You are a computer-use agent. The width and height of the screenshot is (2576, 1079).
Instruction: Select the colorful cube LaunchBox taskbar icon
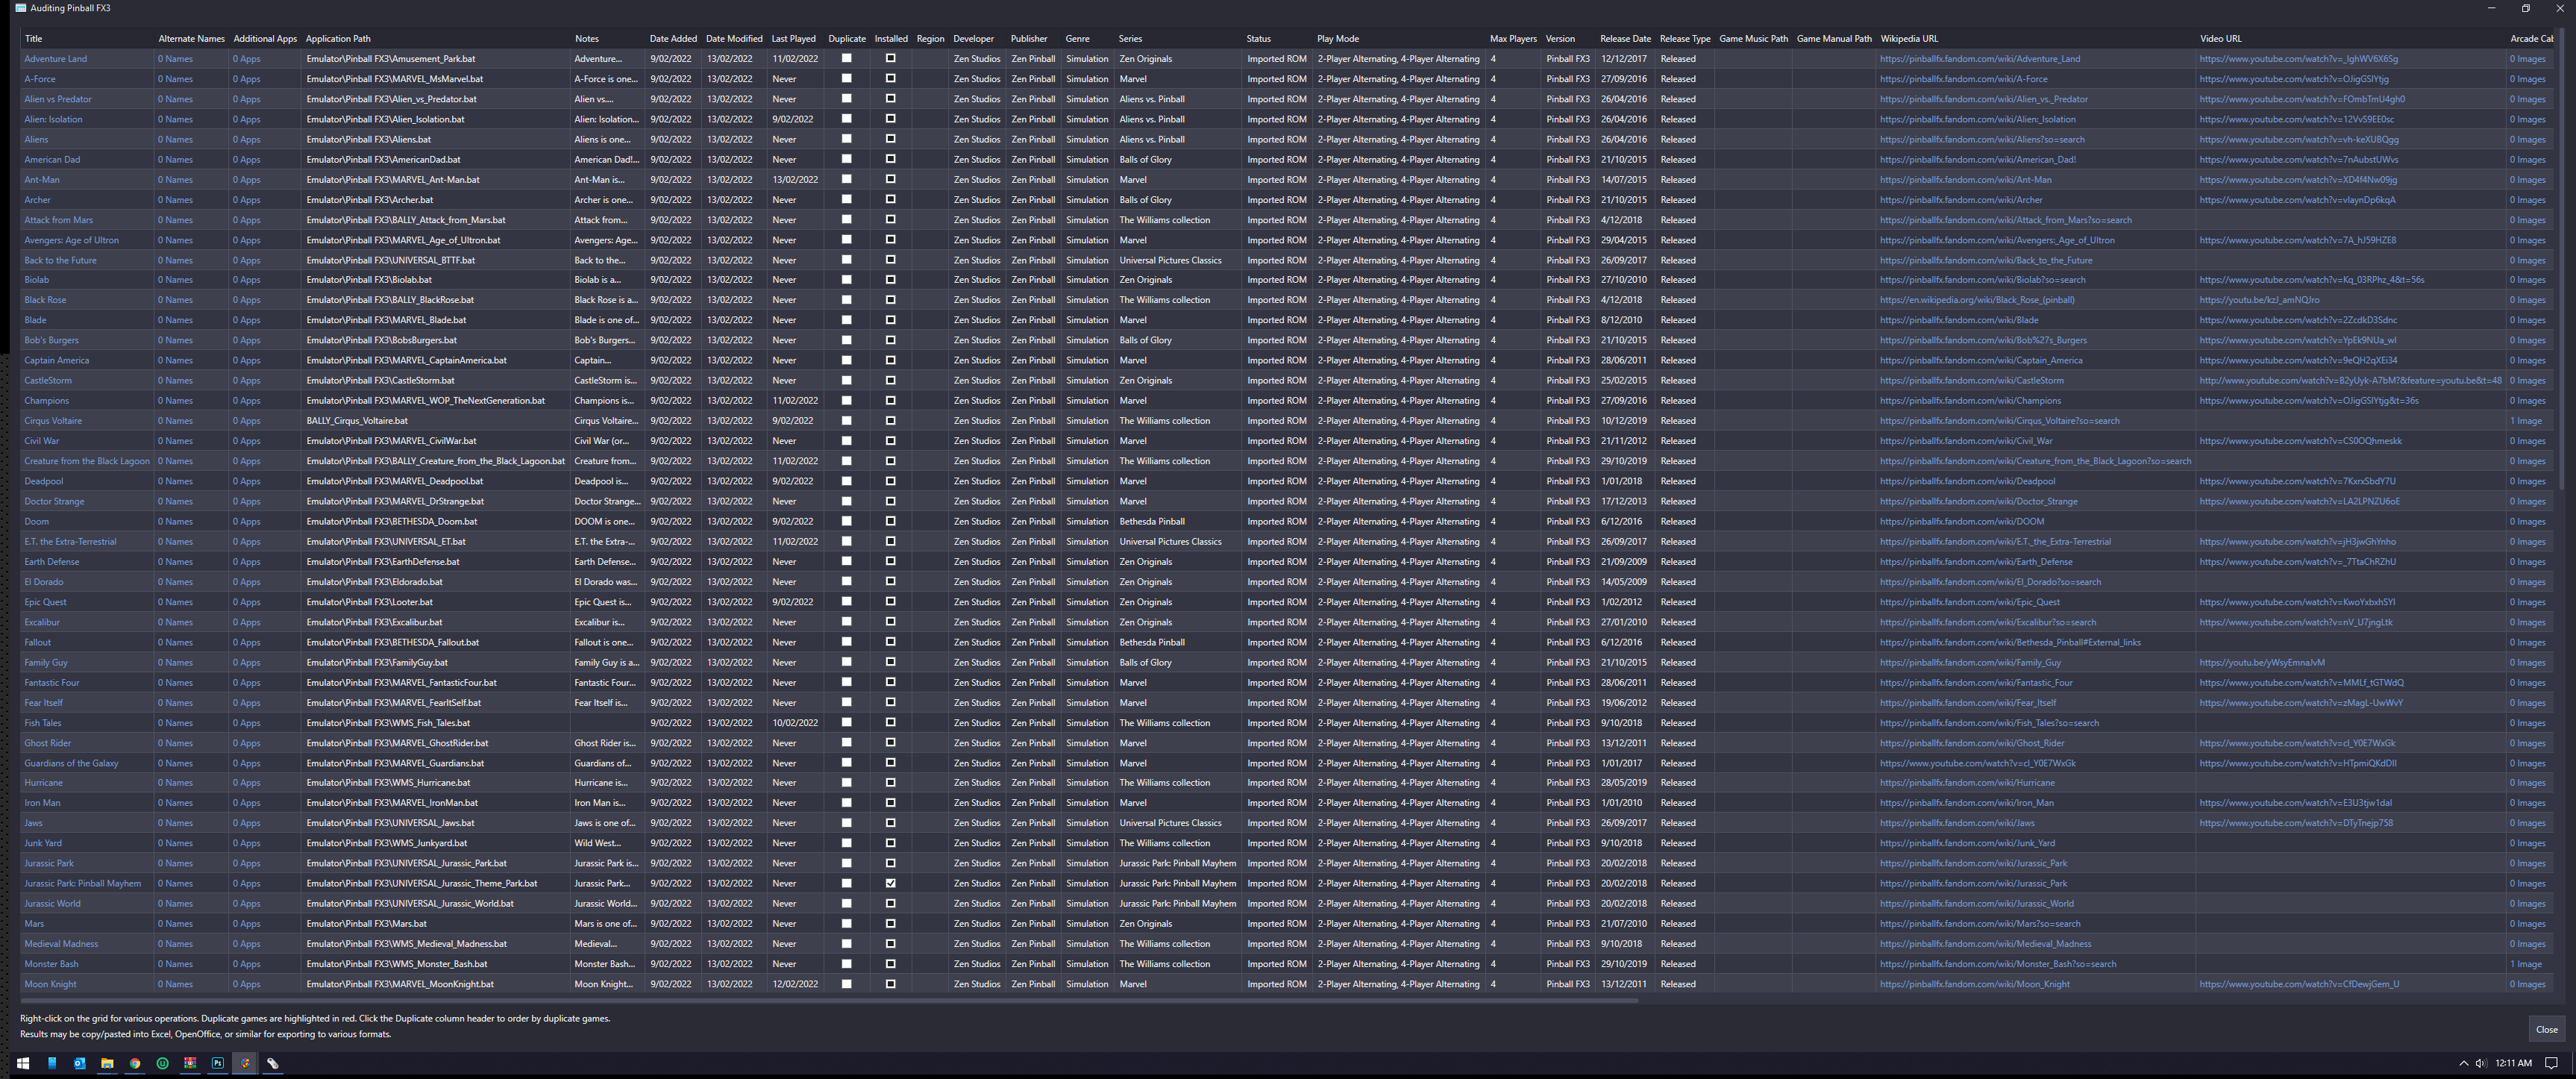(x=245, y=1063)
